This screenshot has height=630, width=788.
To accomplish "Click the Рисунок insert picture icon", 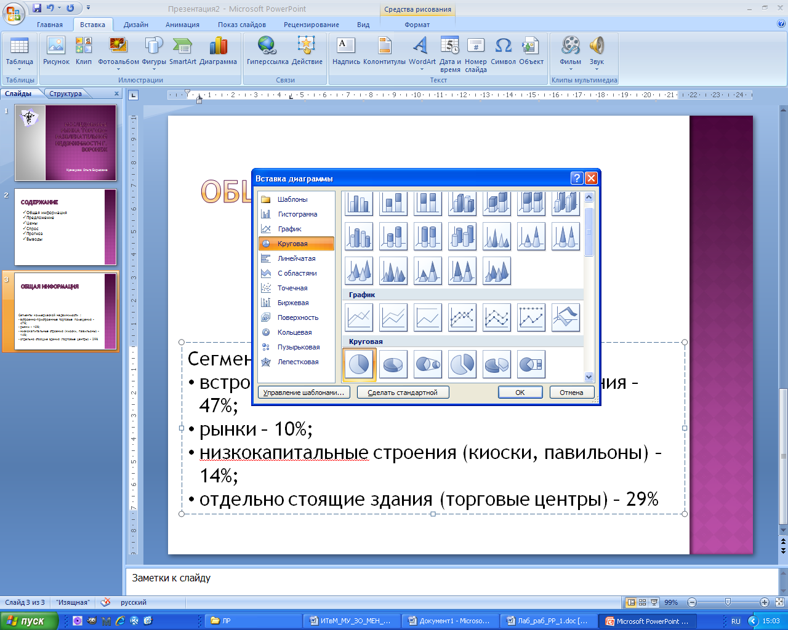I will click(56, 52).
